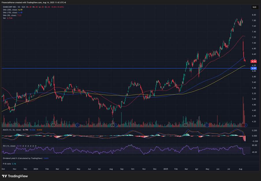Click the dividend 'D' marker near April 2024
Screen dimensions: 261x181
click(x=77, y=125)
